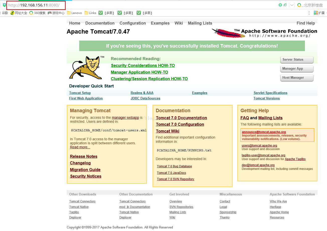This screenshot has width=327, height=231.
Task: Open the Security Notices link
Action: click(86, 176)
